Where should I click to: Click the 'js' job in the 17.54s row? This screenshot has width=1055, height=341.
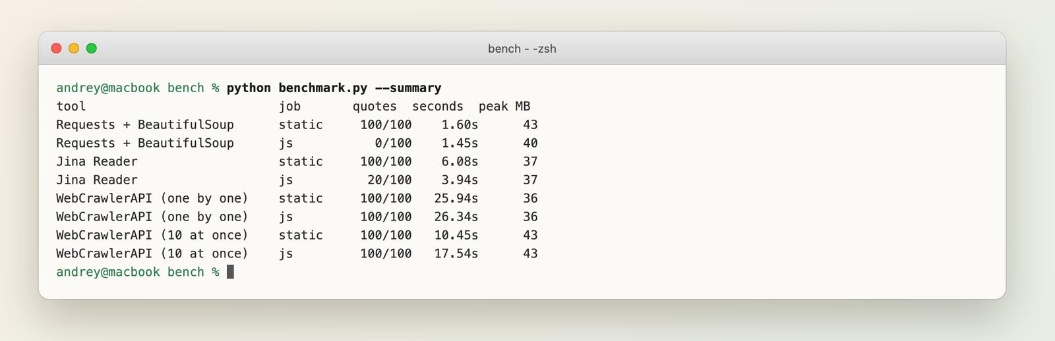click(286, 254)
